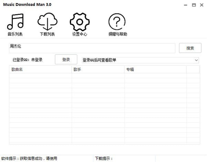The width and height of the screenshot is (207, 162).
Task: Open the 下载列表 cloud download icon
Action: [47, 22]
